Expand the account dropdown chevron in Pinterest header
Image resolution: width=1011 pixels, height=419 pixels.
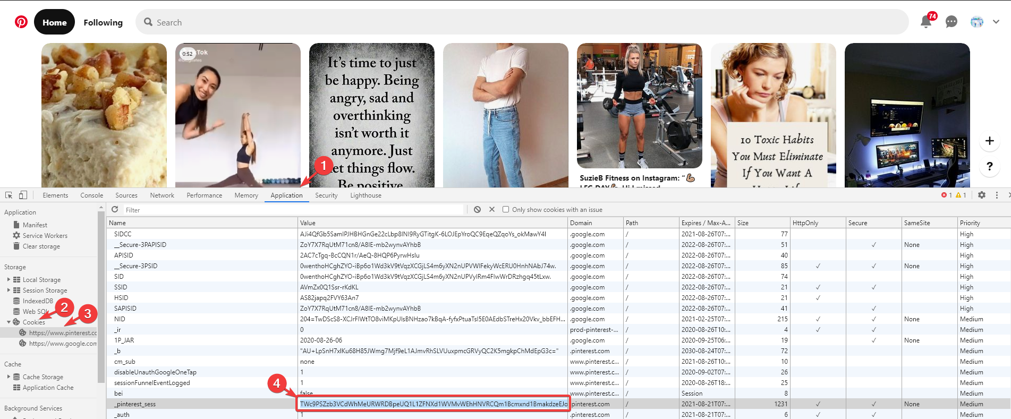coord(996,22)
